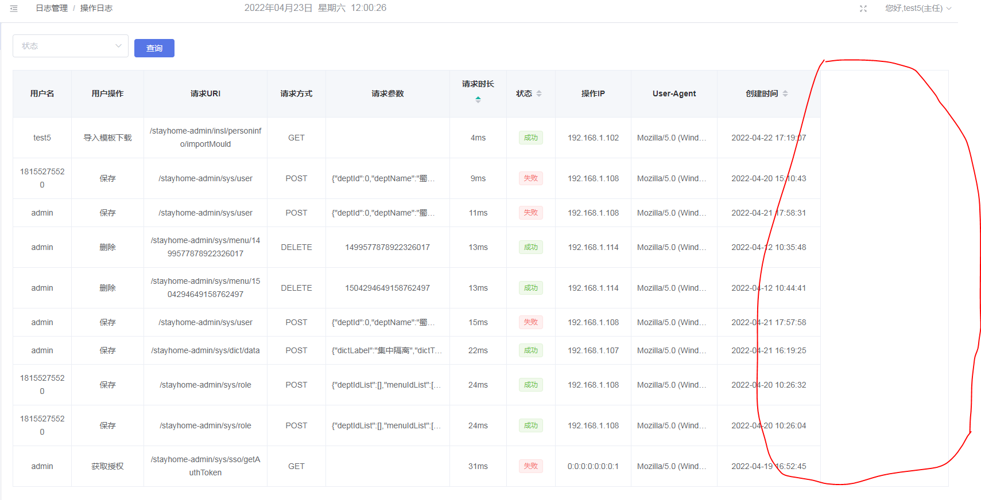The width and height of the screenshot is (981, 500).
Task: Click the header date and time text
Action: [315, 8]
